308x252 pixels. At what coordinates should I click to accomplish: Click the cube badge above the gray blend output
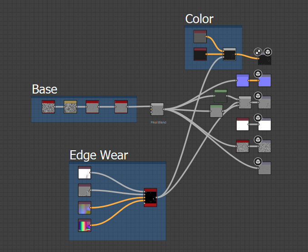click(258, 96)
